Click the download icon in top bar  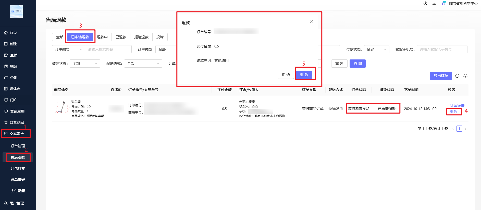pos(434,3)
